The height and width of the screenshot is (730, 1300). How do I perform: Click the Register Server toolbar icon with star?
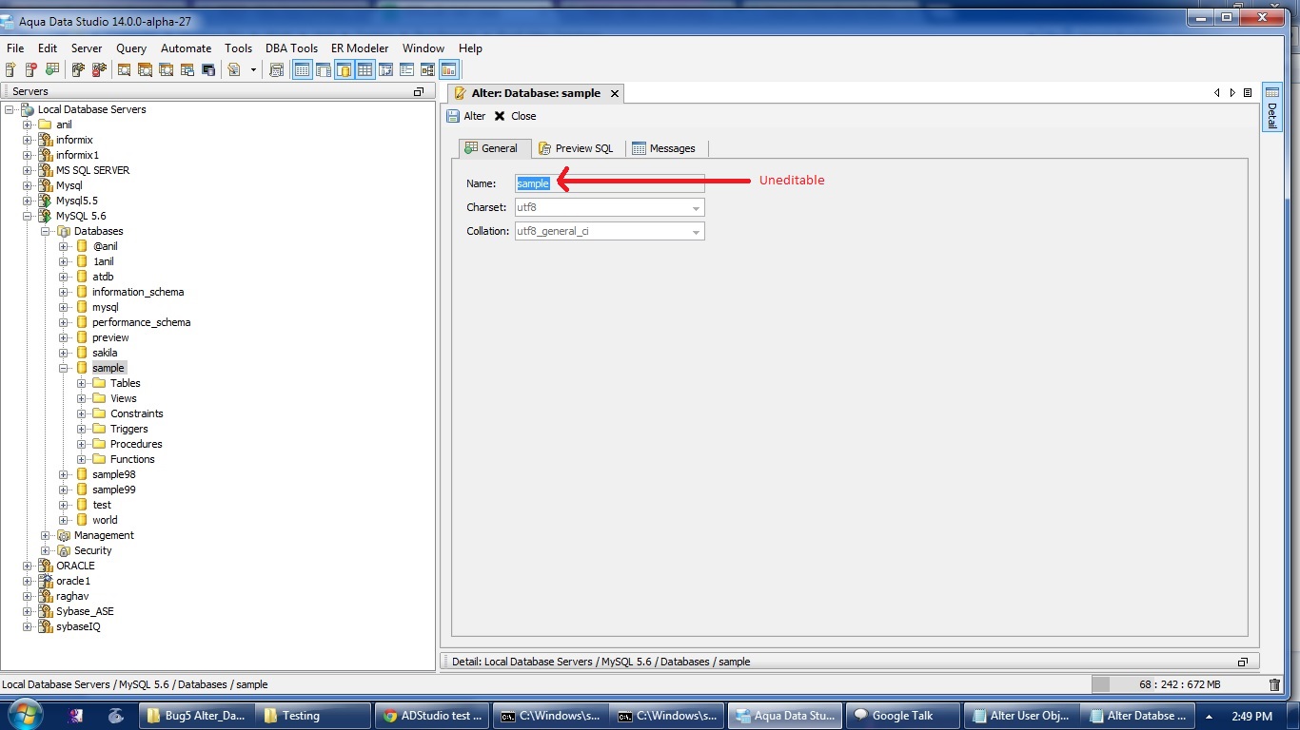pos(10,69)
